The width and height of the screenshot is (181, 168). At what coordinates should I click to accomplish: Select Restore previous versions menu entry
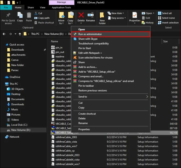(x=111, y=90)
